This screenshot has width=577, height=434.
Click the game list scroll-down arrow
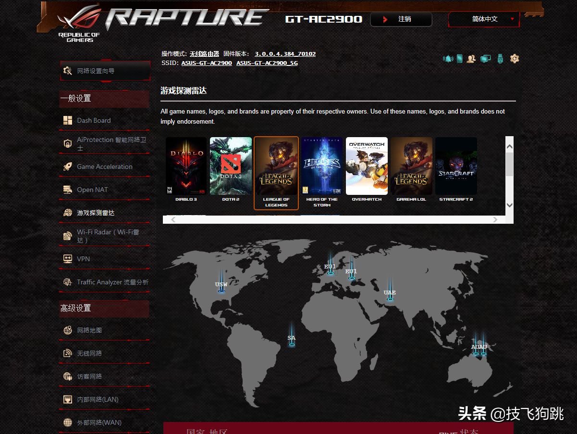click(x=510, y=204)
